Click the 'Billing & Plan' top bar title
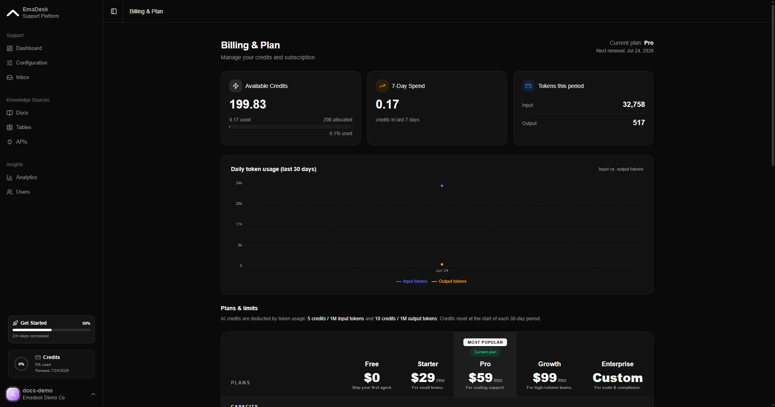Viewport: 775px width, 407px height. click(146, 11)
